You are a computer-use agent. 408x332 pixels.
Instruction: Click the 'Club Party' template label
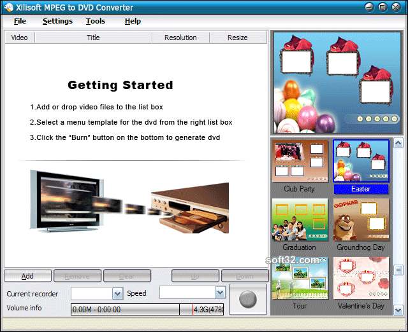tap(299, 189)
